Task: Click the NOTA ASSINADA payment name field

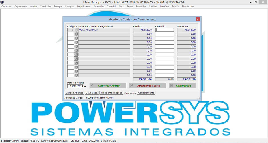Action: coord(104,30)
